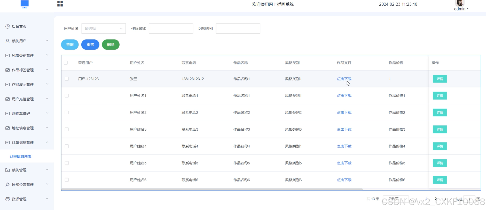Image resolution: width=486 pixels, height=210 pixels.
Task: Click the 地址信息管理 sidebar icon
Action: 7,128
